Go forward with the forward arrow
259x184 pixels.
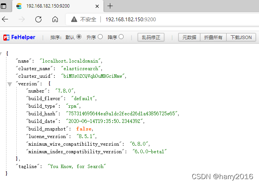pos(22,19)
